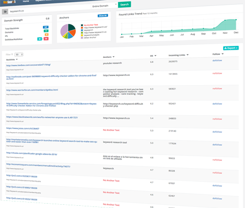Click the KeySearch logo
245x208 pixels.
click(x=9, y=2)
